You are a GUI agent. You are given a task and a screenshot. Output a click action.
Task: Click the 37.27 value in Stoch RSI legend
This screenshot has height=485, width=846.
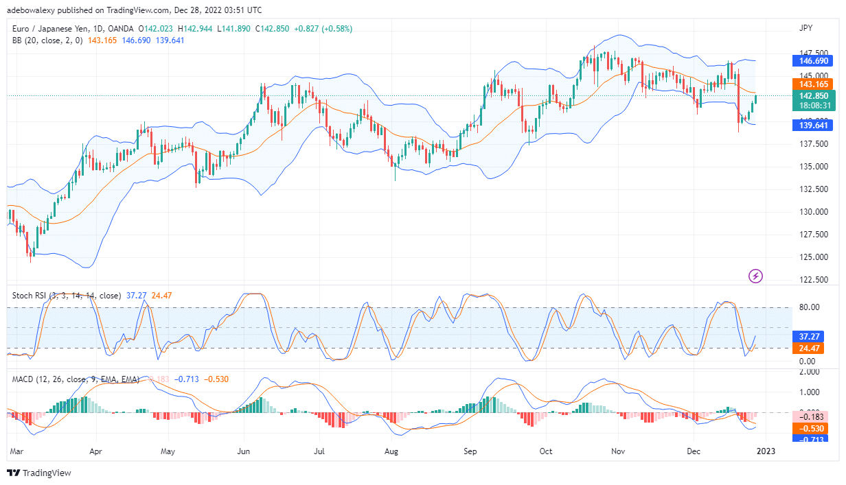(x=136, y=296)
